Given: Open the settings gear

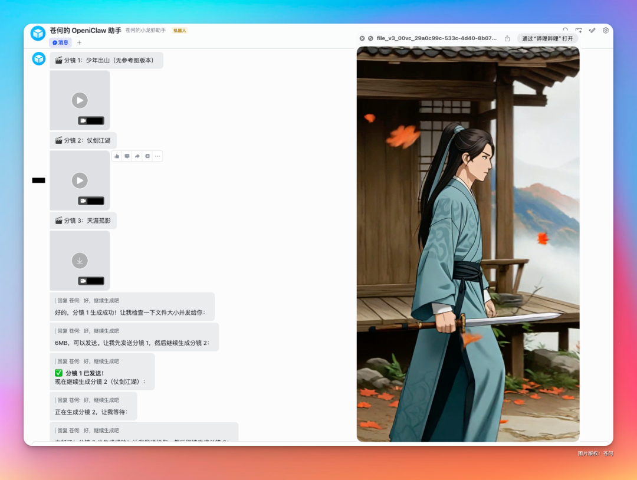Looking at the screenshot, I should (x=606, y=30).
